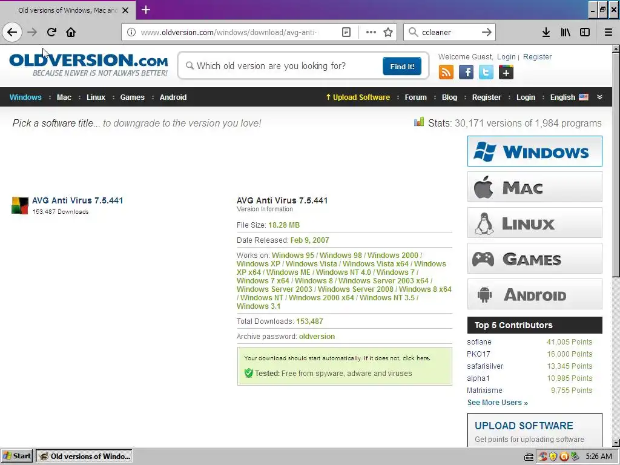
Task: Submit the ccleaner search with arrow
Action: click(x=486, y=32)
